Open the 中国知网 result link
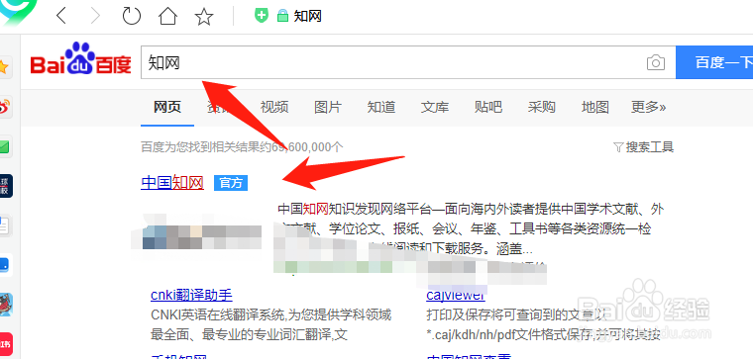The width and height of the screenshot is (753, 359). [x=172, y=183]
